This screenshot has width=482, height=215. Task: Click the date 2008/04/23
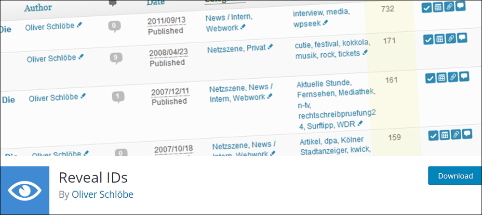tap(168, 52)
